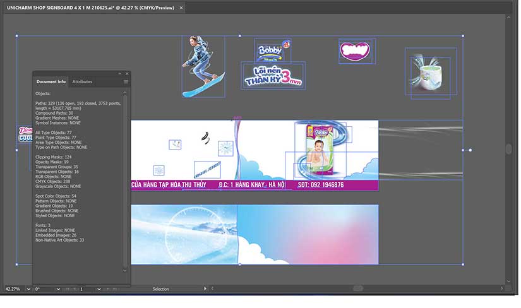Click the horizontal scrollbar right arrow
Viewport: 521px width, 308px height.
(501, 288)
